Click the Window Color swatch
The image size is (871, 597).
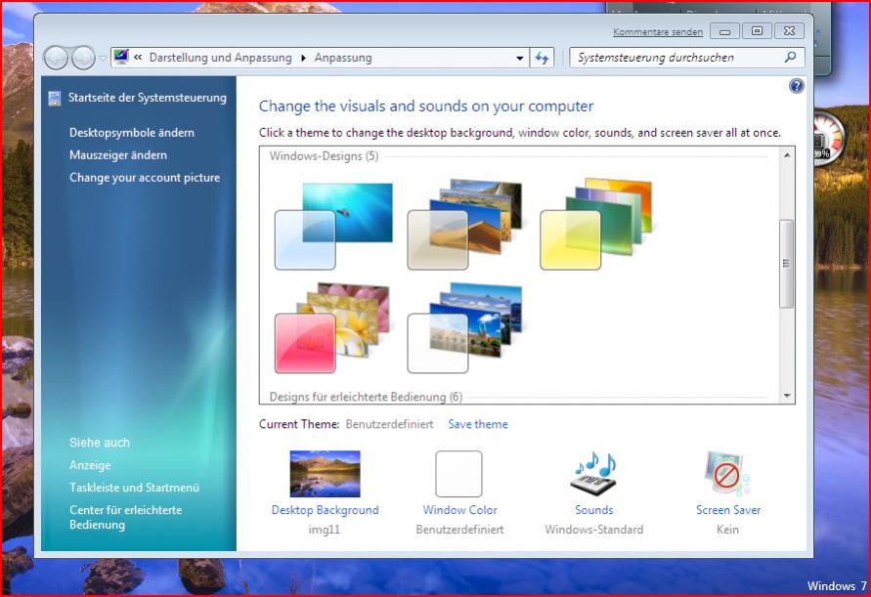tap(458, 474)
